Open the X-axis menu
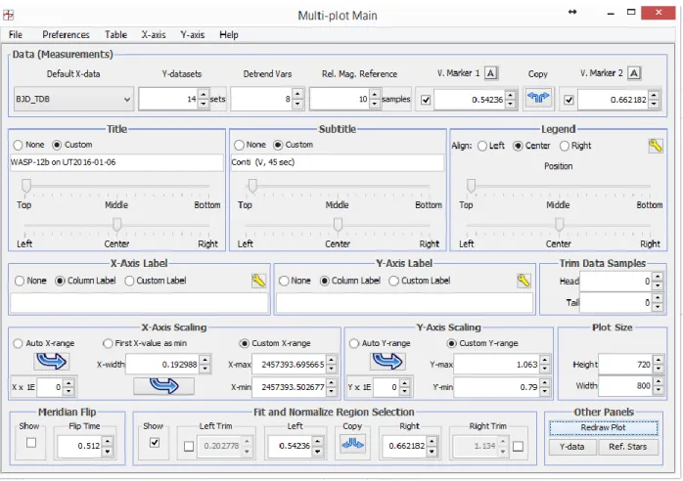This screenshot has height=481, width=683. pos(154,35)
